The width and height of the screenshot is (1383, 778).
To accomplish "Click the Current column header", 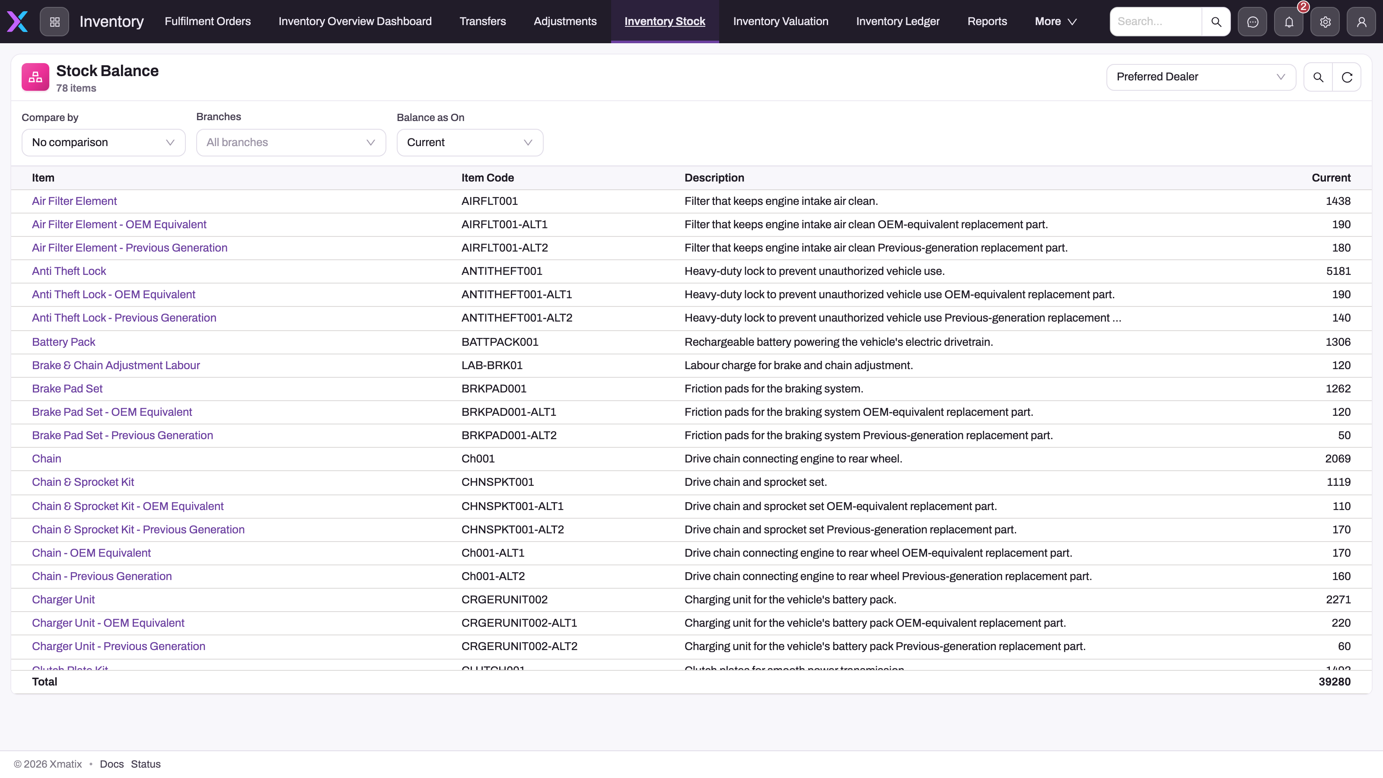I will click(x=1331, y=178).
